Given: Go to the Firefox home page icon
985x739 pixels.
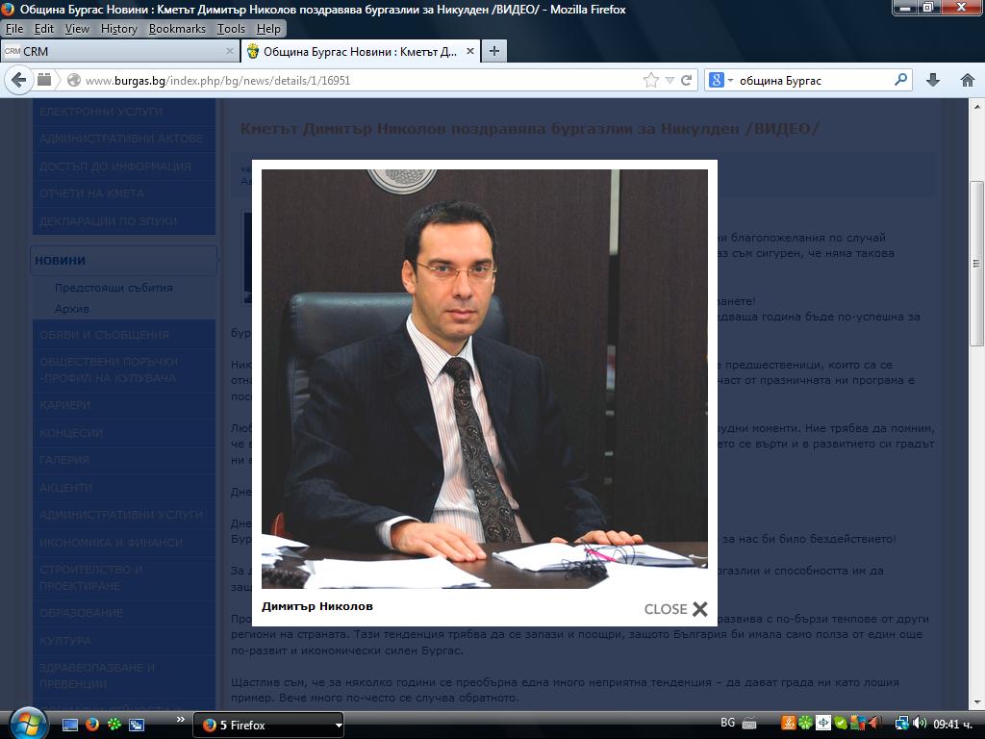Looking at the screenshot, I should [968, 80].
